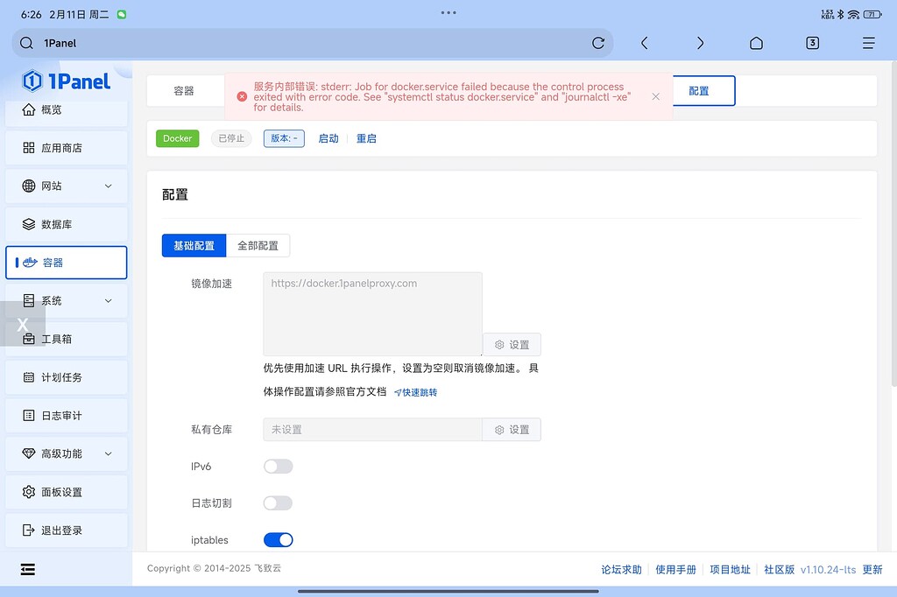This screenshot has height=597, width=897.
Task: Click the sidebar collapse icon at bottom left
Action: click(27, 569)
